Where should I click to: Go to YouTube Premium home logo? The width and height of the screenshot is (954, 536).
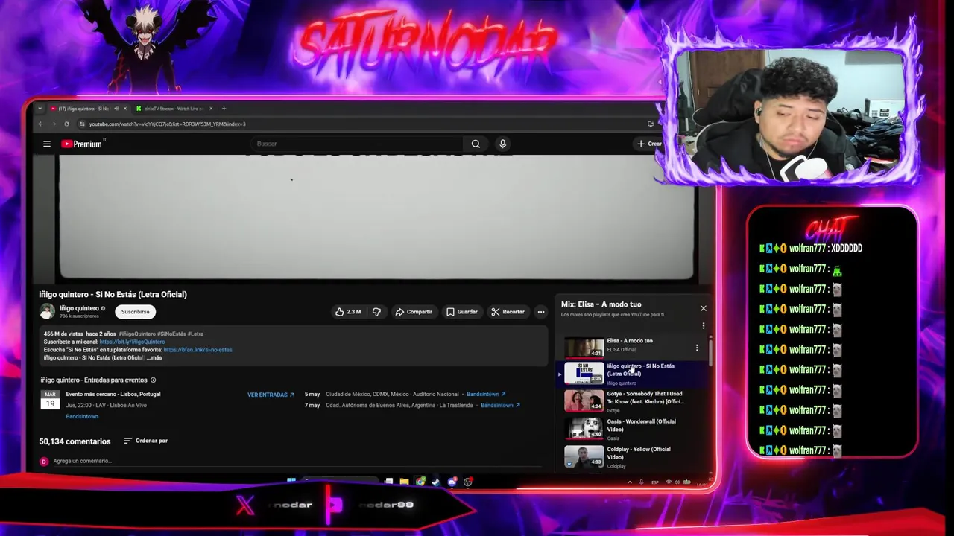(81, 144)
